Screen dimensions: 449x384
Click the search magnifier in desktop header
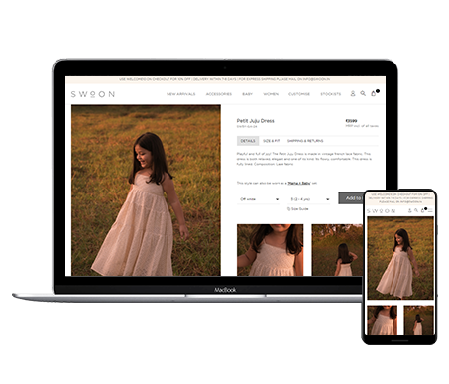coord(363,94)
